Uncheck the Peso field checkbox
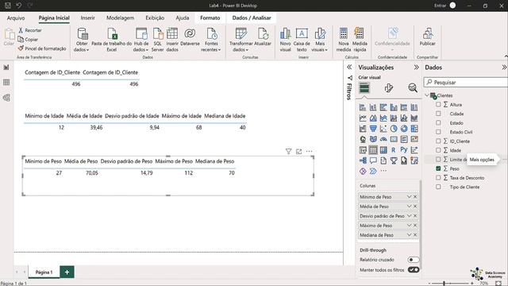The image size is (508, 286). (438, 168)
